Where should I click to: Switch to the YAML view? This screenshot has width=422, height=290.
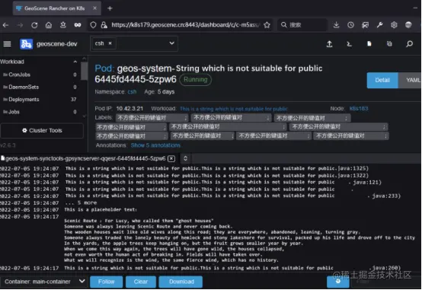(x=410, y=80)
